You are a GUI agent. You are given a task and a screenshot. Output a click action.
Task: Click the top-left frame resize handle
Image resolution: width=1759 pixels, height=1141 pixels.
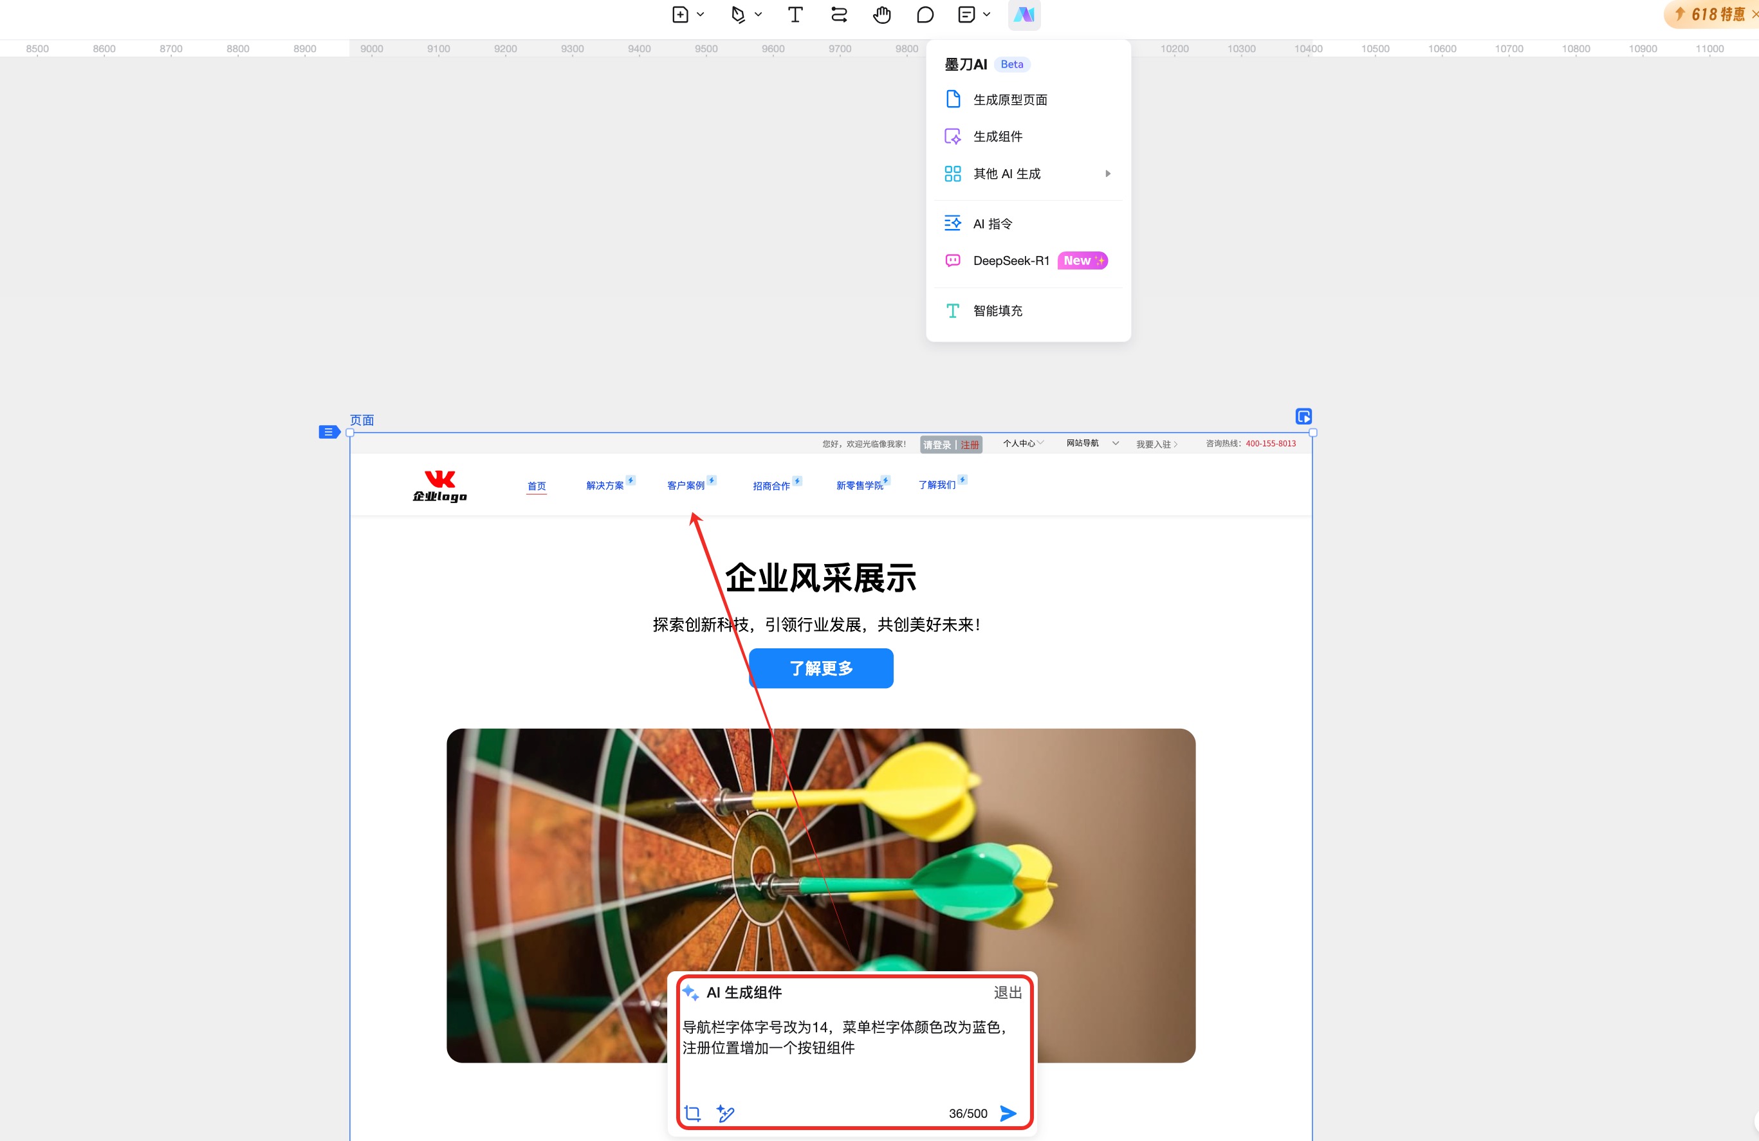pyautogui.click(x=351, y=433)
